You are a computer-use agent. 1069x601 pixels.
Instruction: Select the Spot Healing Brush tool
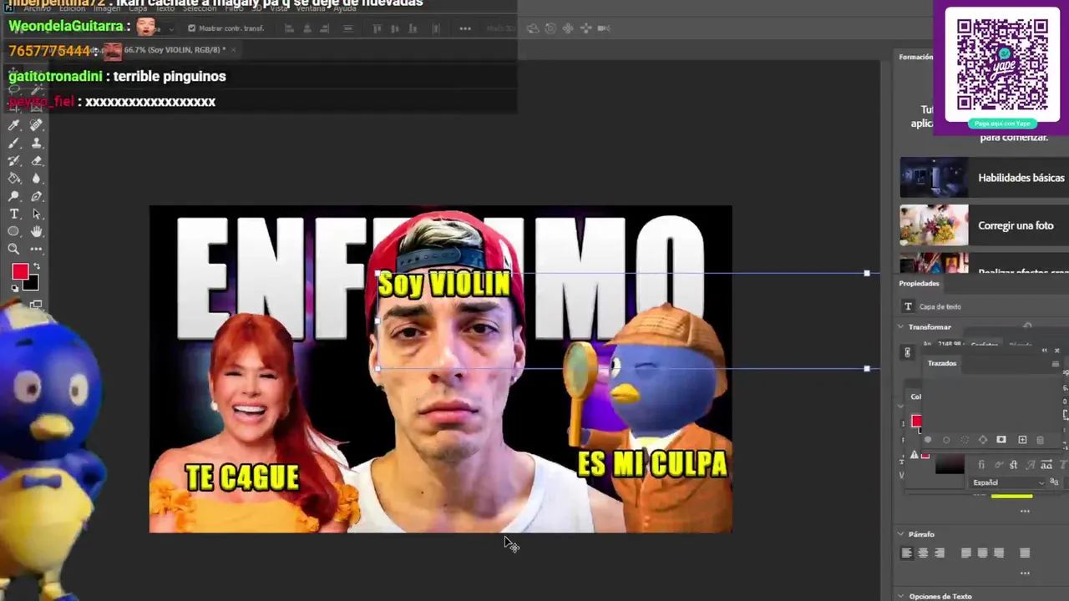tap(37, 125)
